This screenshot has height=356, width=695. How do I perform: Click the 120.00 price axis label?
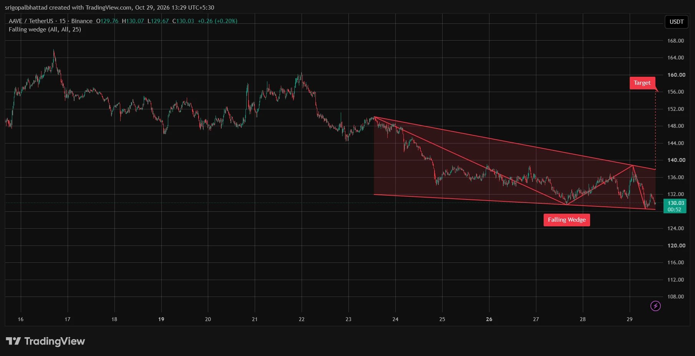[x=676, y=246]
